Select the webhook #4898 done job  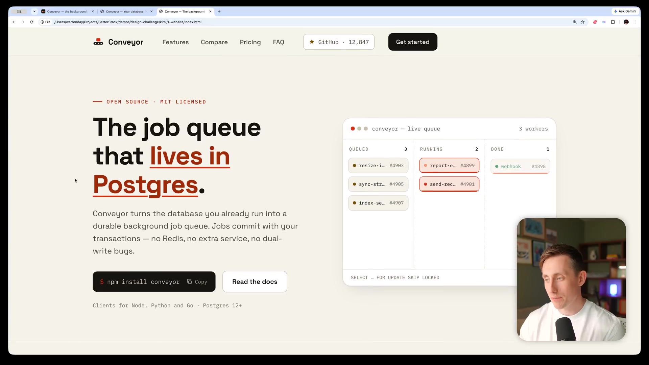point(520,166)
